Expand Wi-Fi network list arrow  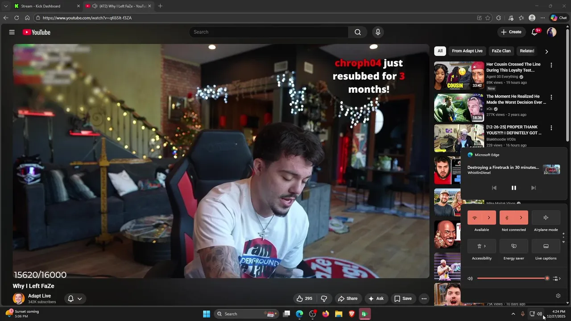point(489,218)
